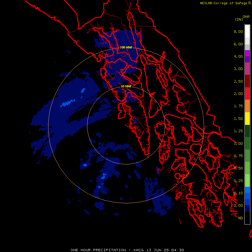Click the OHA product label
The image size is (252, 252).
pyautogui.click(x=246, y=17)
